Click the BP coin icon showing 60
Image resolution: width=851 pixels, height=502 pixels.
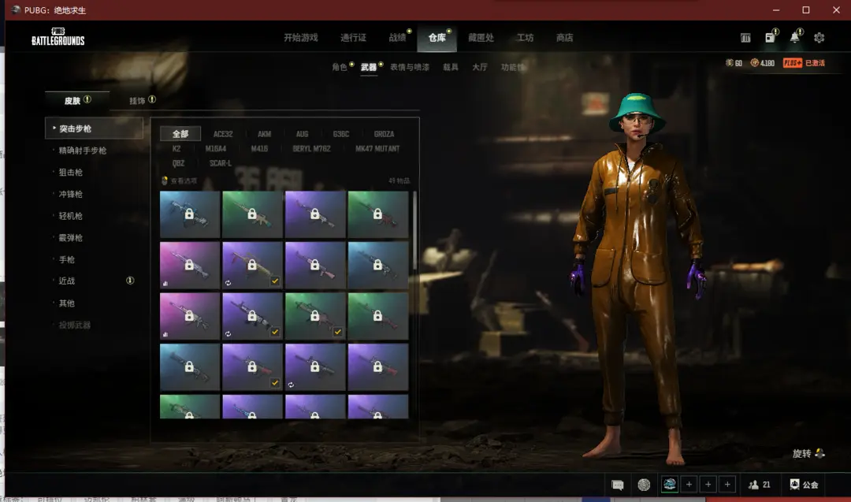click(x=730, y=63)
